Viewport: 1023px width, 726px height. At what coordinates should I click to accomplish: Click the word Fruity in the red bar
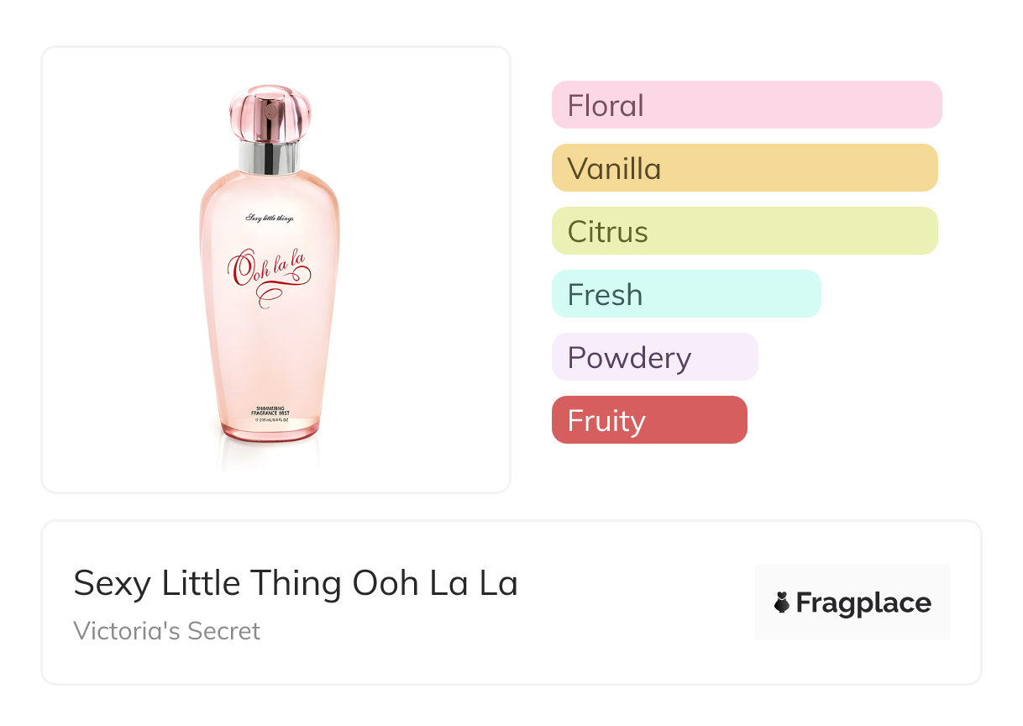point(606,421)
